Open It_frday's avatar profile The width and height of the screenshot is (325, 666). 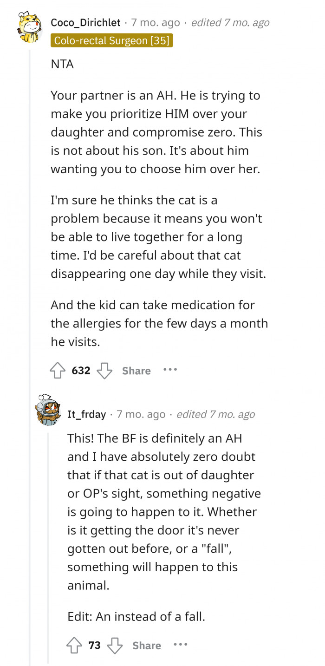point(48,410)
